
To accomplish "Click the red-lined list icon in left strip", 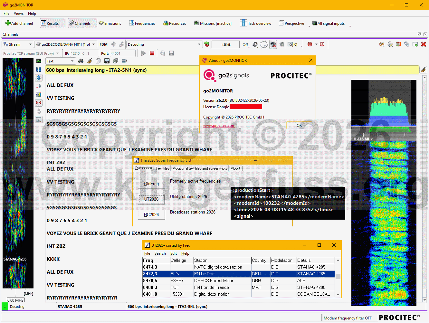I will coord(39,86).
